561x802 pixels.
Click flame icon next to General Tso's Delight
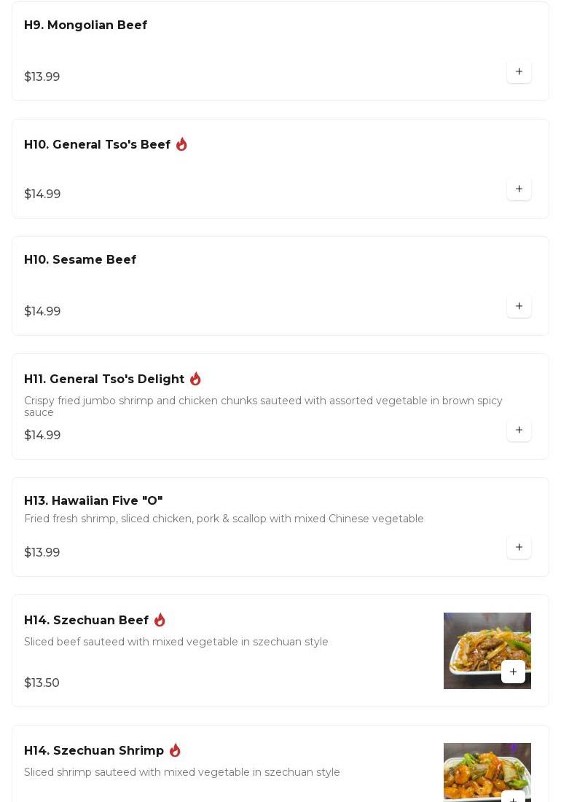click(195, 379)
